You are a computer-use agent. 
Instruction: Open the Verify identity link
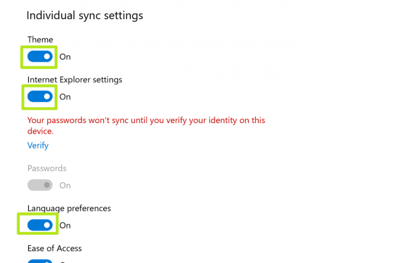[x=37, y=145]
